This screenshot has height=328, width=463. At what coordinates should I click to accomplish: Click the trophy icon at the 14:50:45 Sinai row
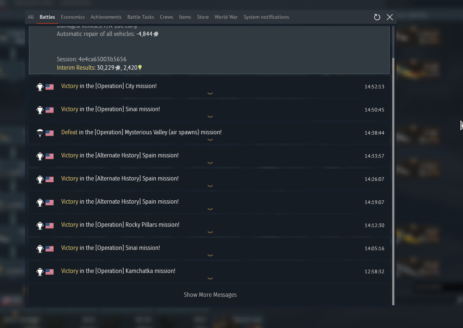(40, 110)
